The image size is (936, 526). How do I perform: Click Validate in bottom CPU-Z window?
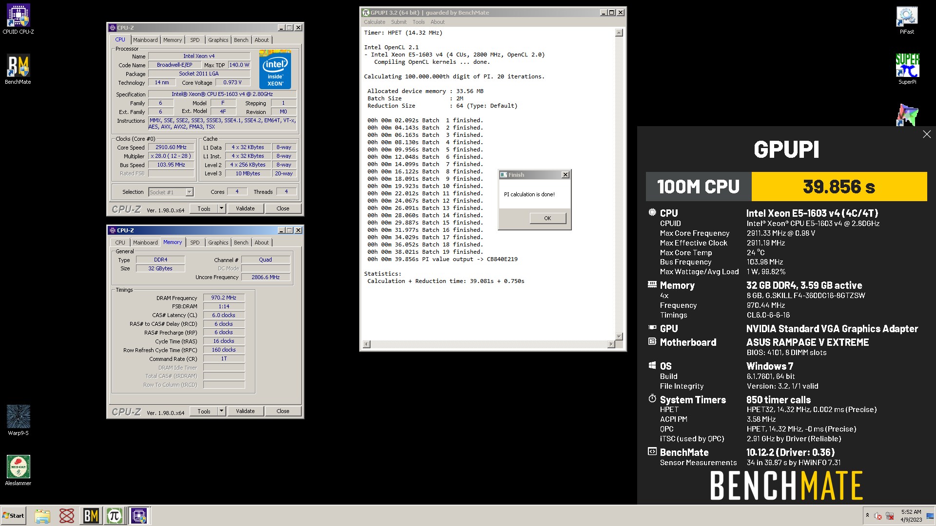click(245, 411)
